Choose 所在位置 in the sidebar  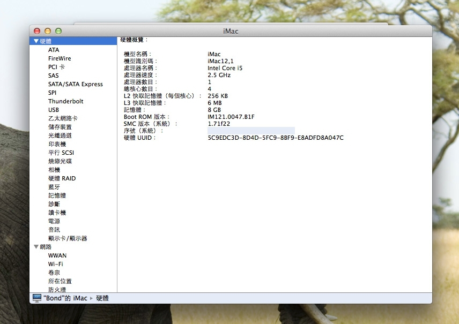tap(60, 281)
